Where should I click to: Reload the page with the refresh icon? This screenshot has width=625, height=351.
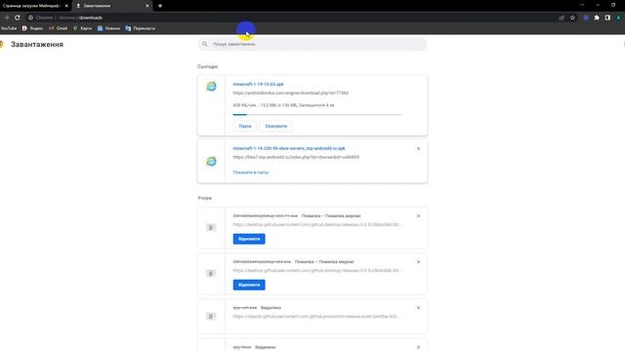click(x=18, y=18)
